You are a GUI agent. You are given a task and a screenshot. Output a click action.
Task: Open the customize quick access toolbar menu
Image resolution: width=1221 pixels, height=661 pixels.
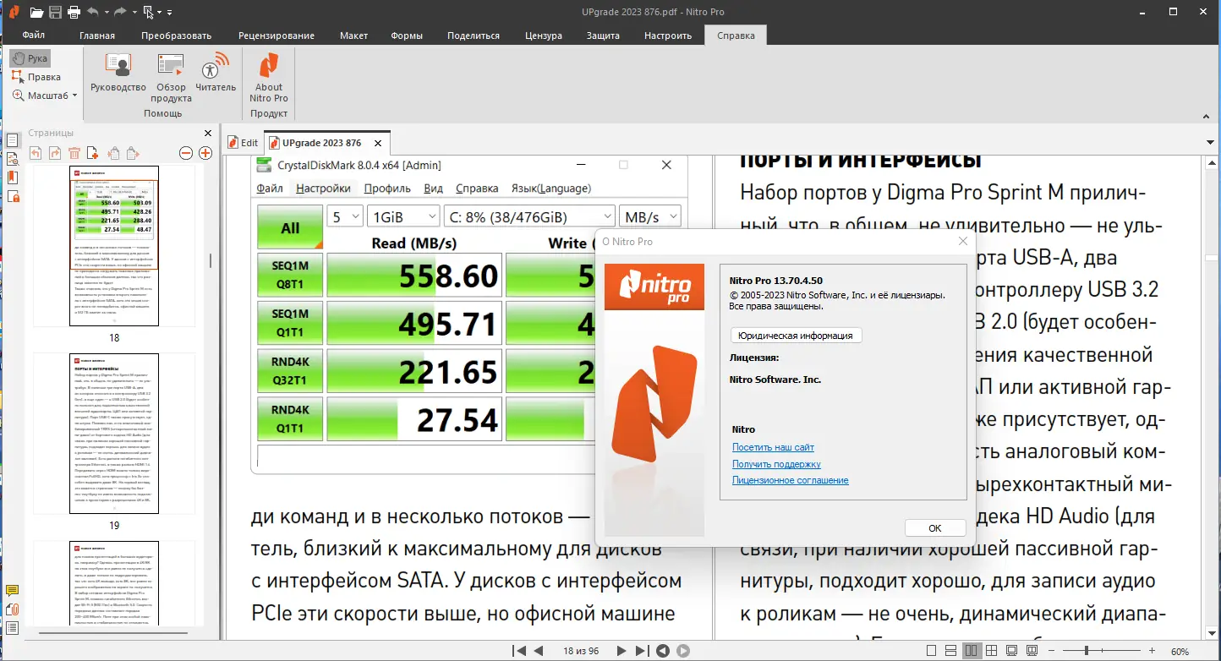pyautogui.click(x=169, y=13)
